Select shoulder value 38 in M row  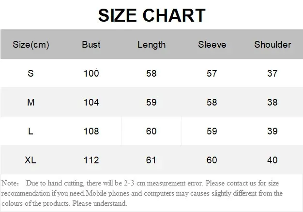coord(273,102)
